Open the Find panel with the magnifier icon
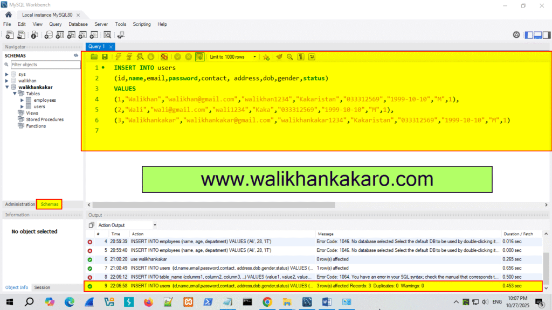 coord(288,57)
